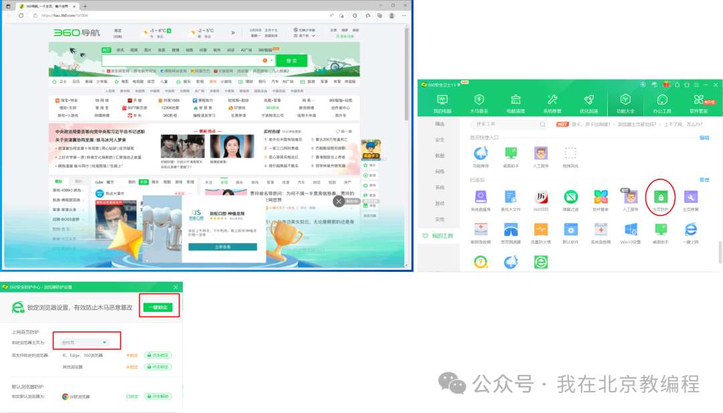Viewport: 723px width, 413px height.
Task: Click 立即查看 button in dental ad
Action: [223, 247]
